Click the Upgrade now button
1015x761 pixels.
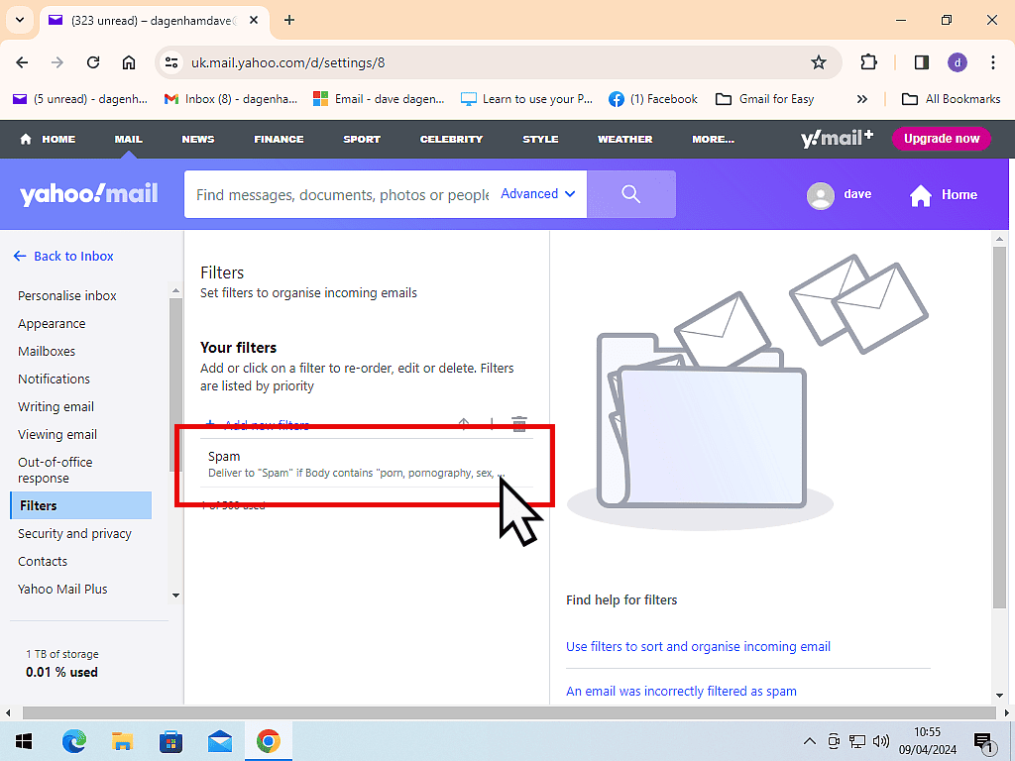tap(941, 139)
